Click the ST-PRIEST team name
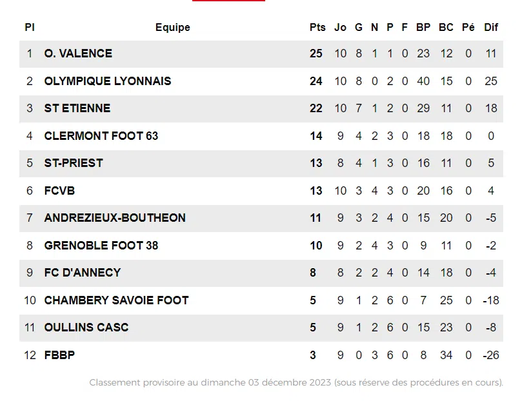520x401 pixels. click(74, 163)
